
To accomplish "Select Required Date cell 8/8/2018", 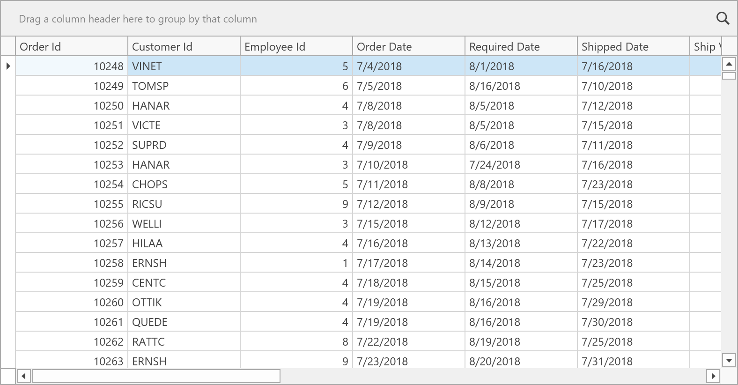I will point(521,184).
